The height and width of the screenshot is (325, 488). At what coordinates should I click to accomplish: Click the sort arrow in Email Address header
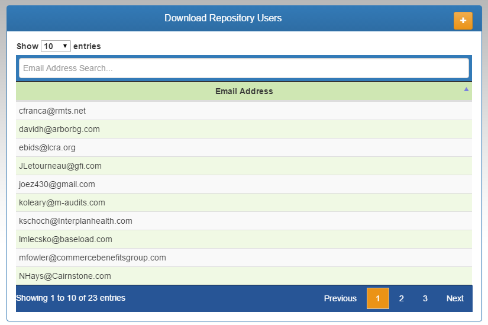(466, 89)
